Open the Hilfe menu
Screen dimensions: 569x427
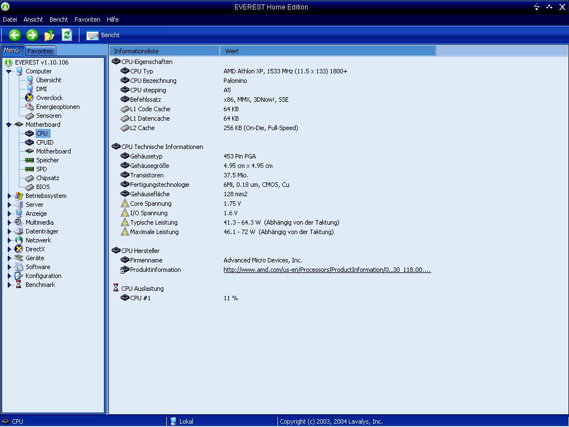pyautogui.click(x=112, y=19)
